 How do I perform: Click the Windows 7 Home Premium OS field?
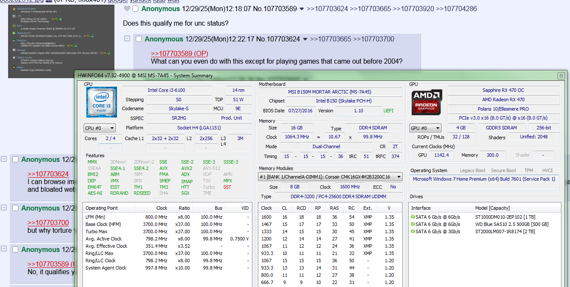click(x=484, y=182)
